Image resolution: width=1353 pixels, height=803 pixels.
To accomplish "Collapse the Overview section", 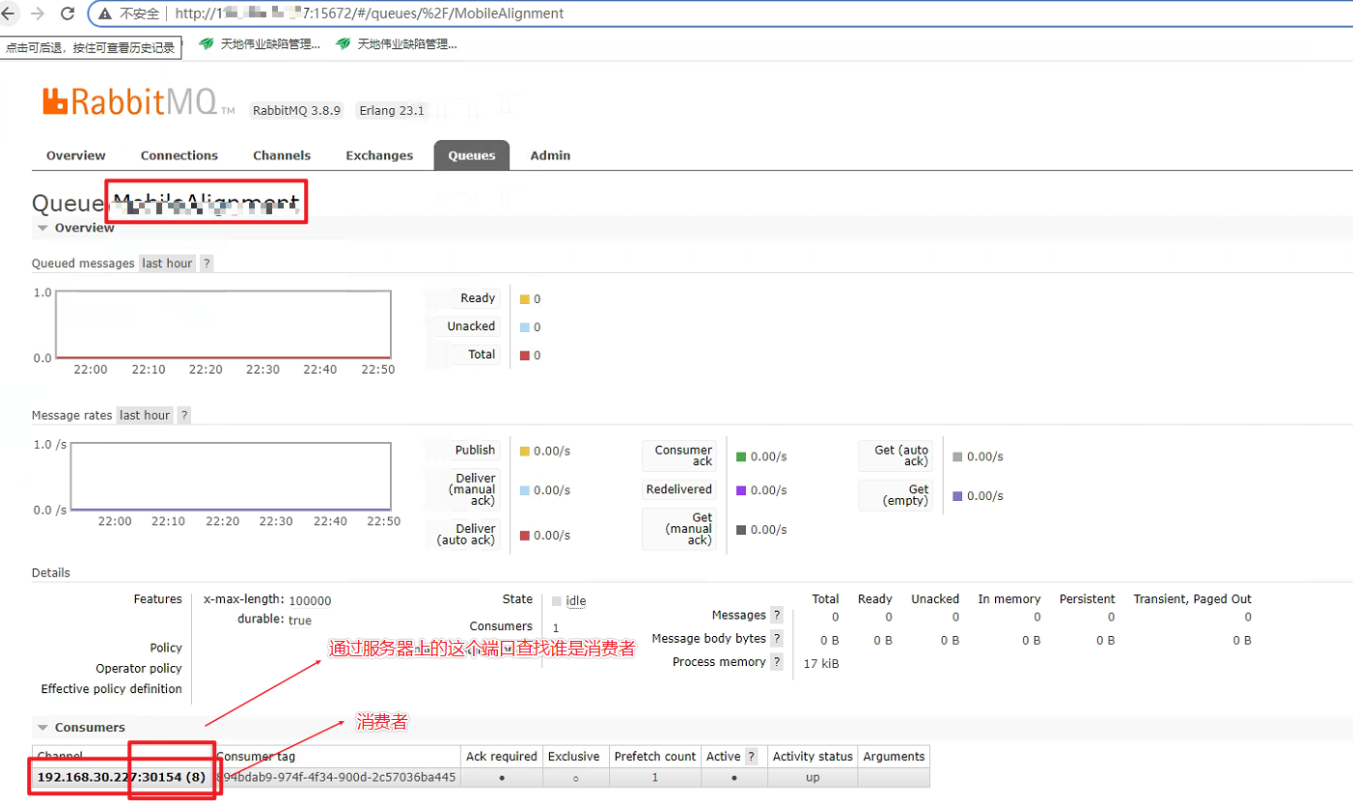I will tap(76, 228).
